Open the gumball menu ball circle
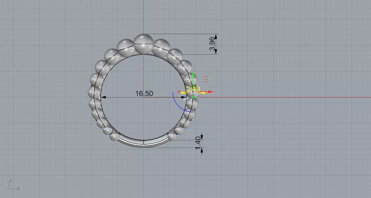This screenshot has height=198, width=371. click(x=185, y=100)
